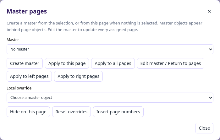Click Hide on this page button
The height and width of the screenshot is (140, 220).
coord(28,112)
